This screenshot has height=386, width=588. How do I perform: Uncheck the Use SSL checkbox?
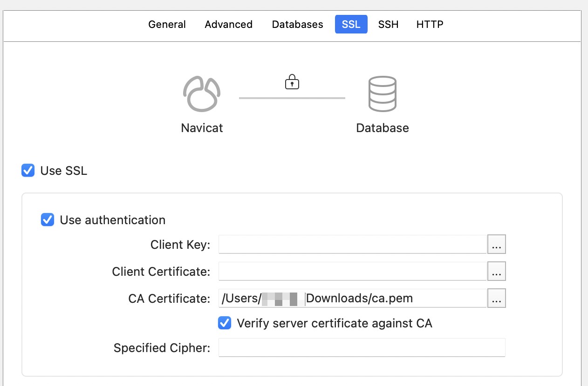[28, 171]
